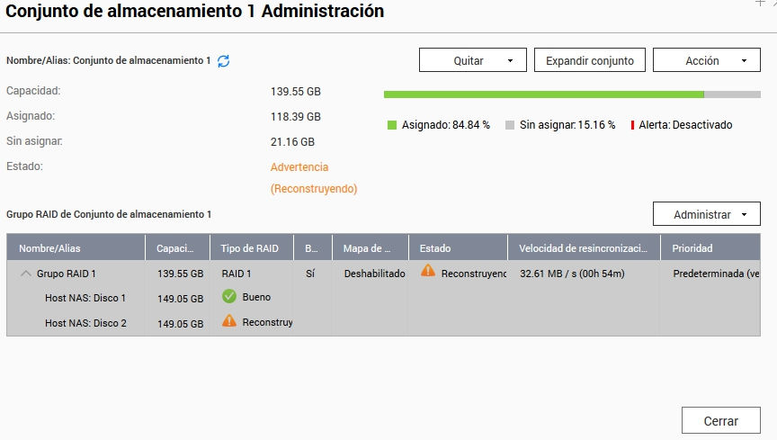Click the red Alerta legend marker

(x=632, y=125)
